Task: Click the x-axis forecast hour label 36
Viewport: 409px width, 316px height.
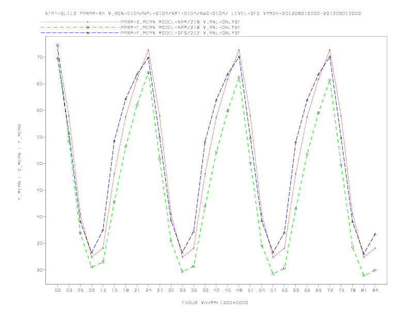Action: [194, 290]
